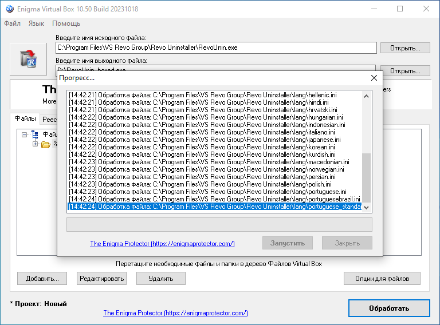Click the Обработать button

pos(389,308)
